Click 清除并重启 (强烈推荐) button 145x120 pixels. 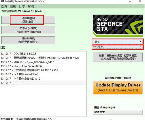(28, 20)
